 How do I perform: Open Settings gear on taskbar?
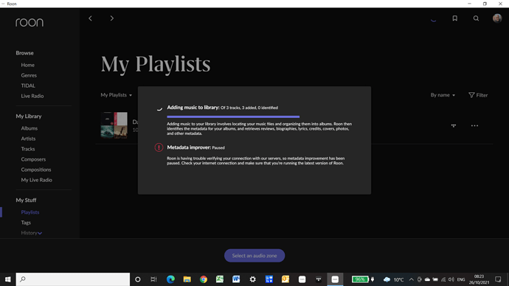[252, 279]
